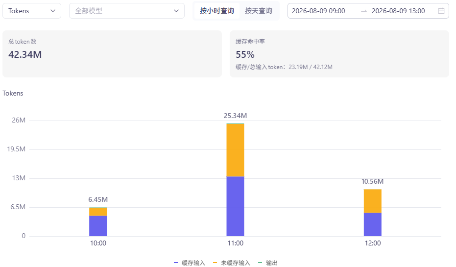Click the 12:00 x-axis label

click(x=373, y=243)
